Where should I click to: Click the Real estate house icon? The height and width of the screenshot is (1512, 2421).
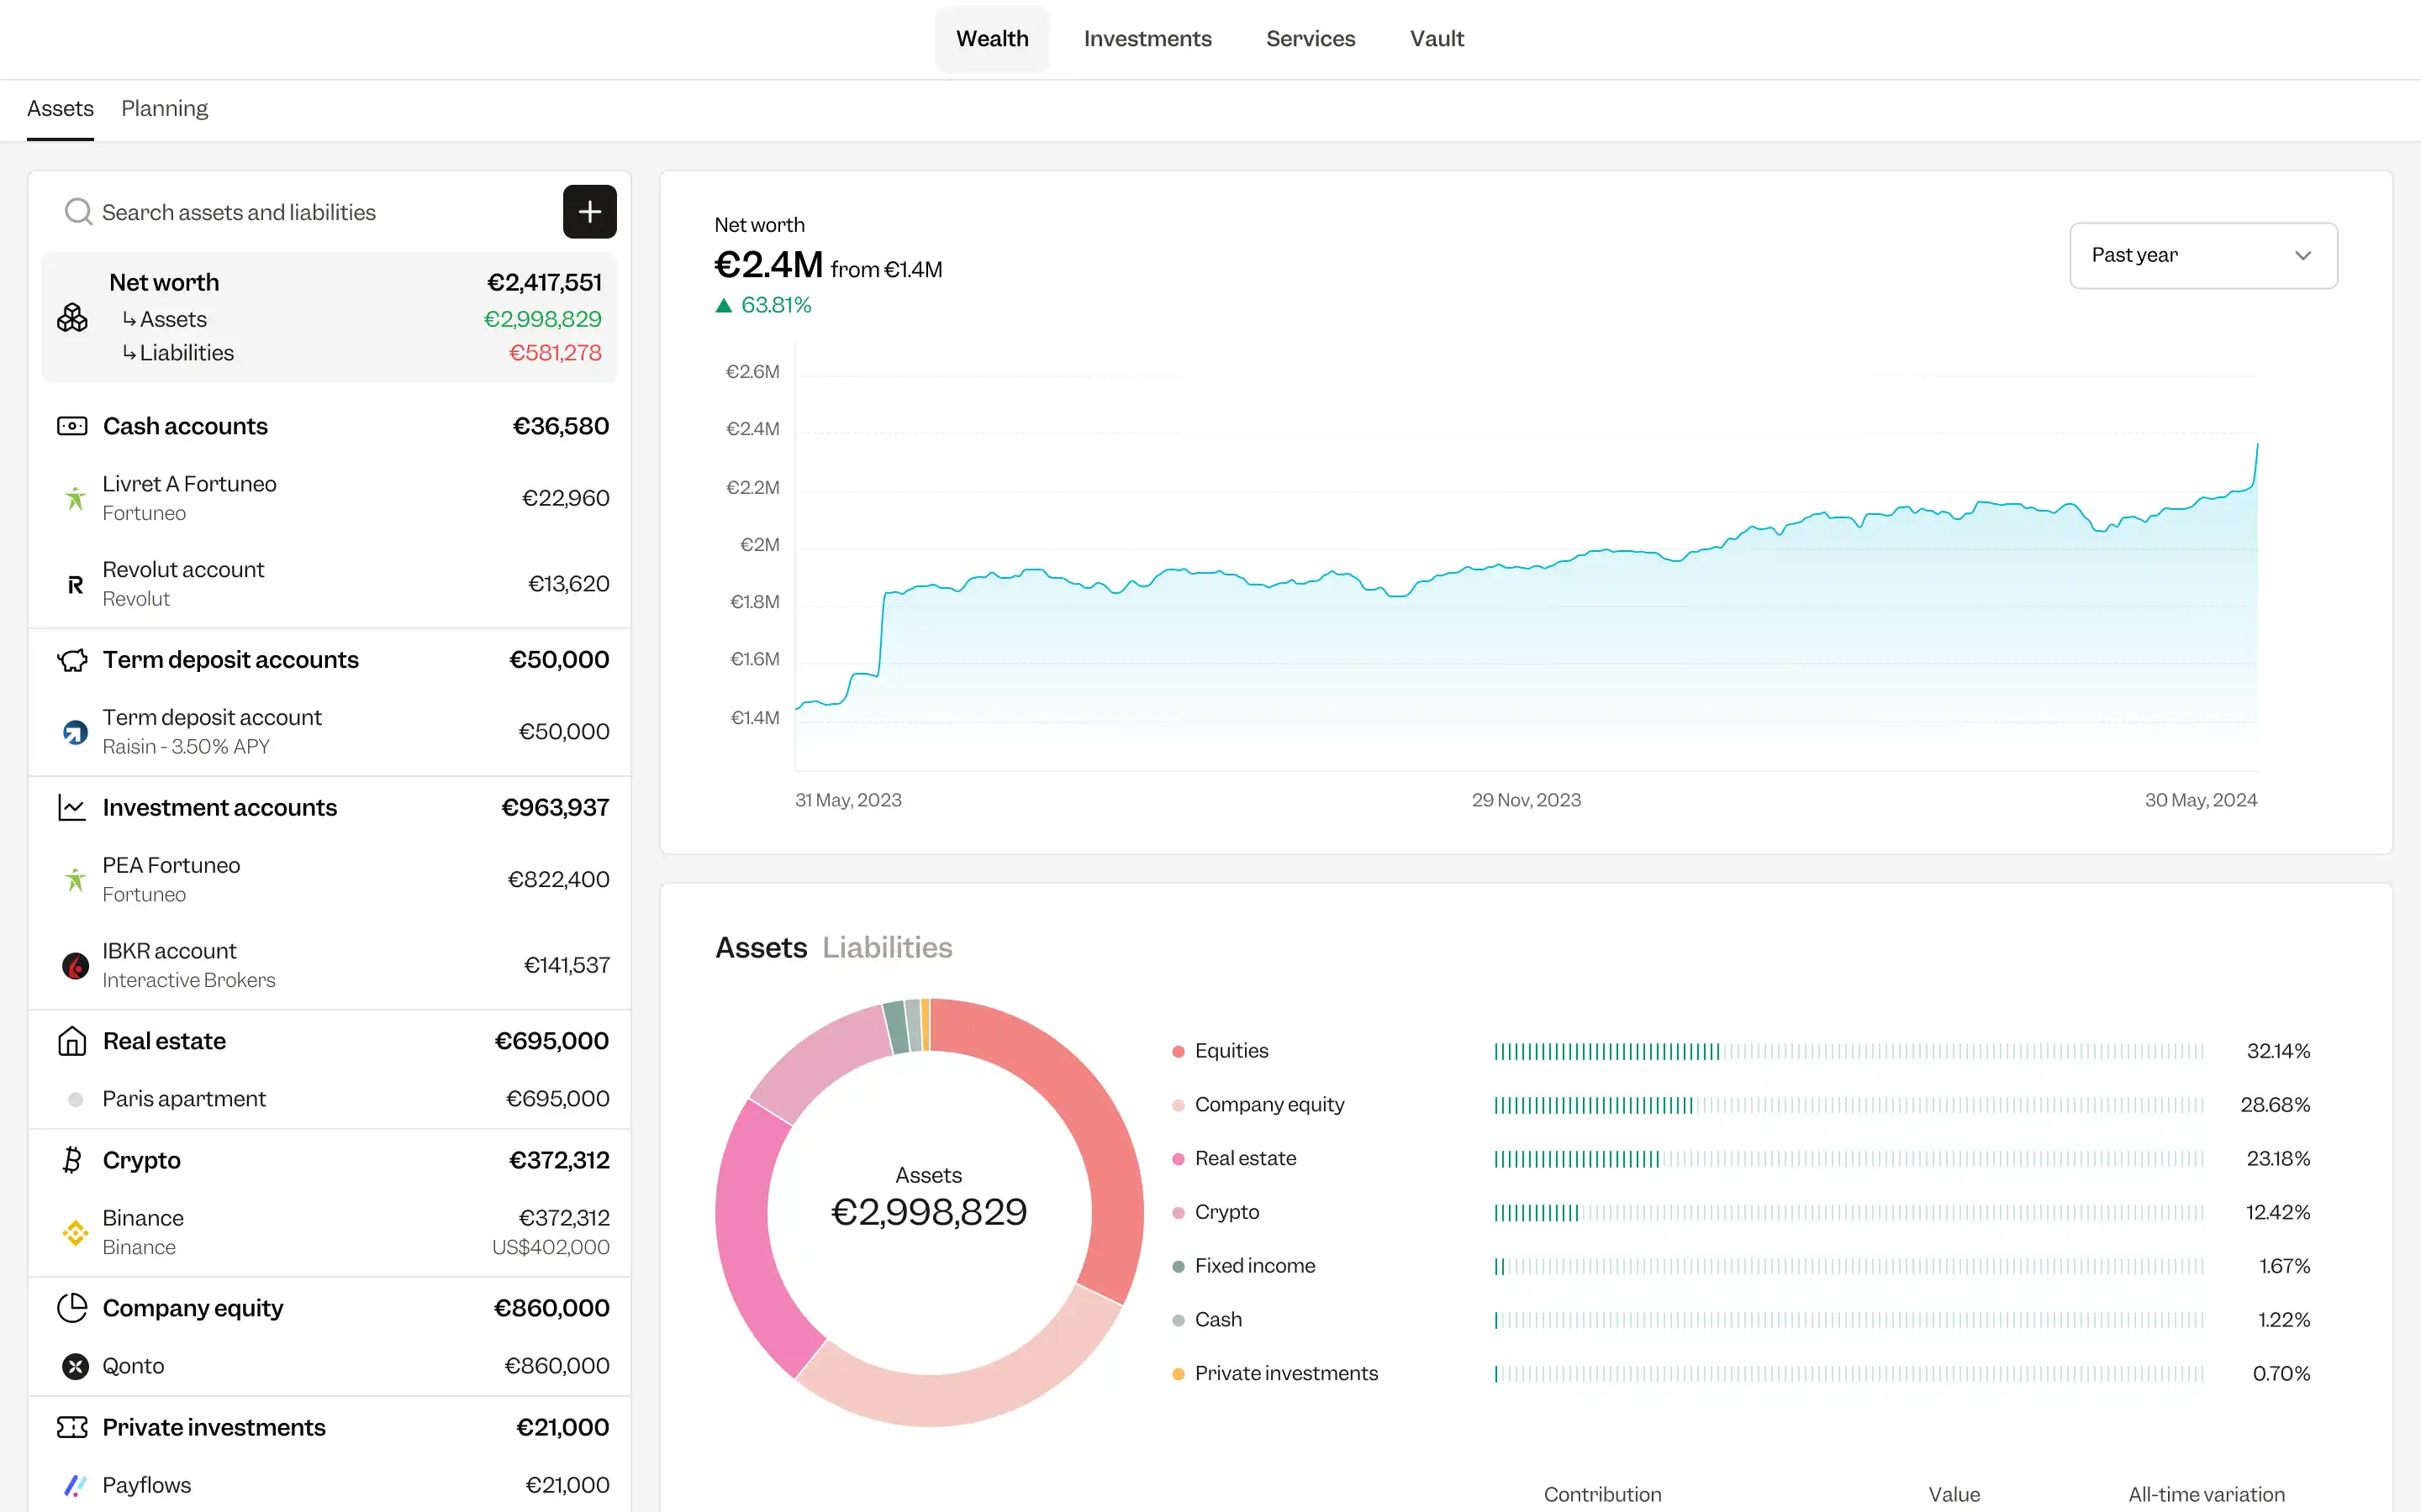(72, 1041)
